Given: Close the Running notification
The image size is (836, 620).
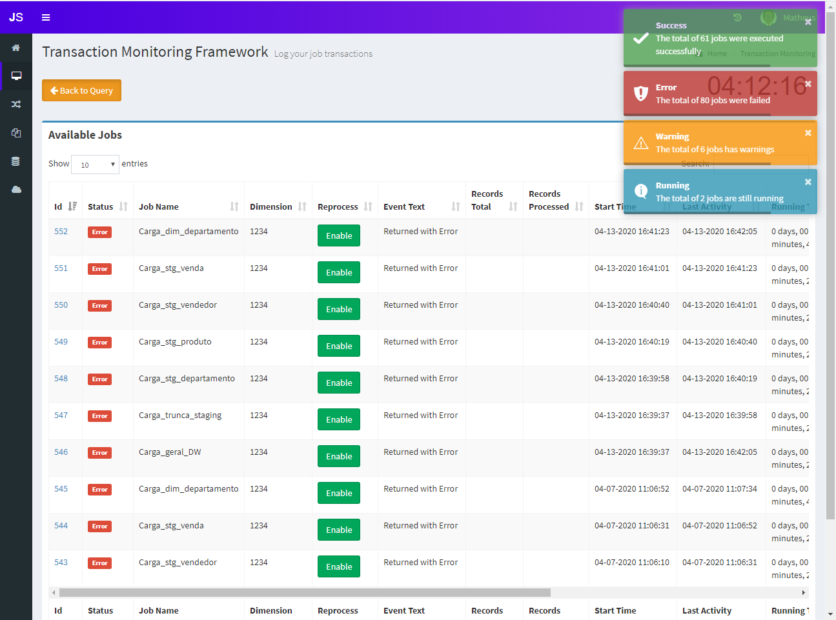Looking at the screenshot, I should [x=808, y=182].
